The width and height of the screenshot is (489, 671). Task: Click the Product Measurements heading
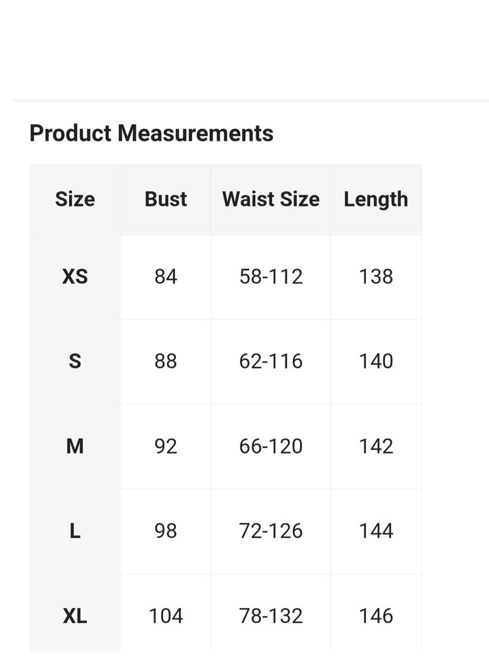151,133
